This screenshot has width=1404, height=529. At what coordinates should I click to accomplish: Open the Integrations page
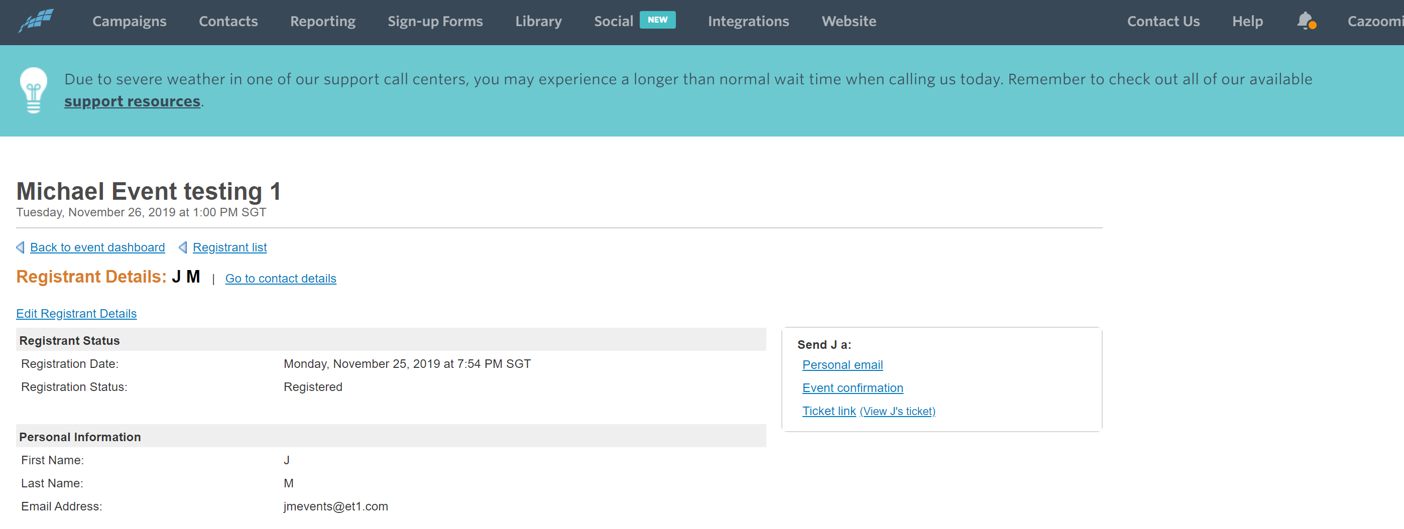click(x=748, y=21)
